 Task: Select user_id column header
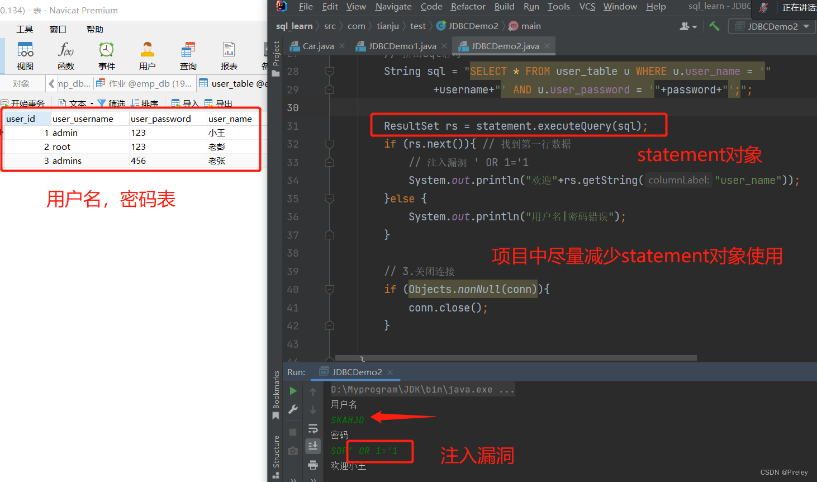coord(27,119)
